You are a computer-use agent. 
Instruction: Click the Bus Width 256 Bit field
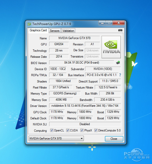pyautogui.click(x=110, y=93)
